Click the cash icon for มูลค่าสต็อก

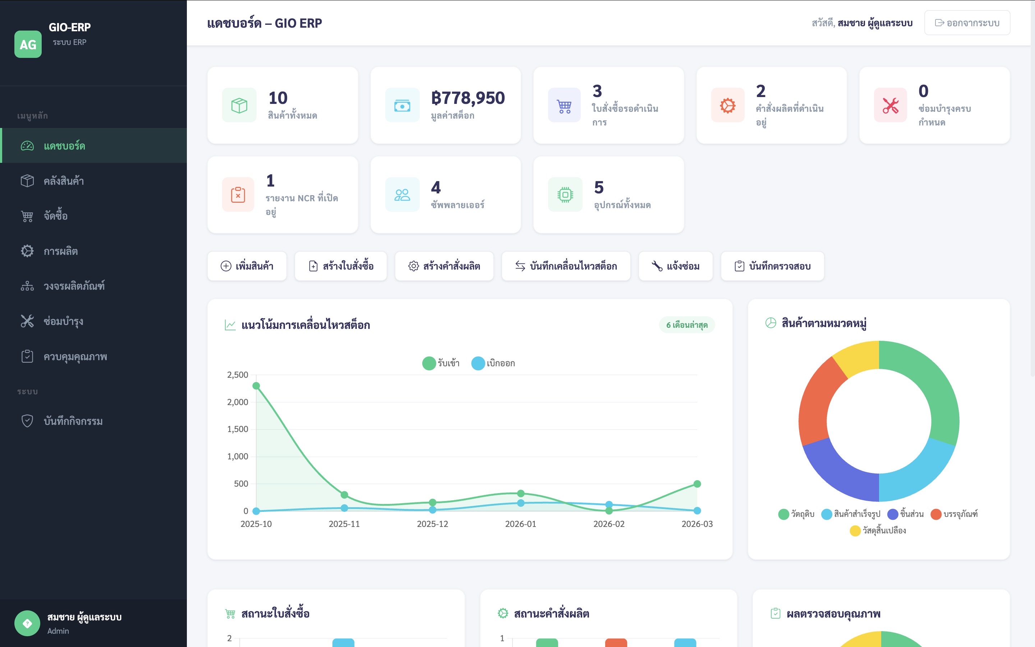[402, 105]
